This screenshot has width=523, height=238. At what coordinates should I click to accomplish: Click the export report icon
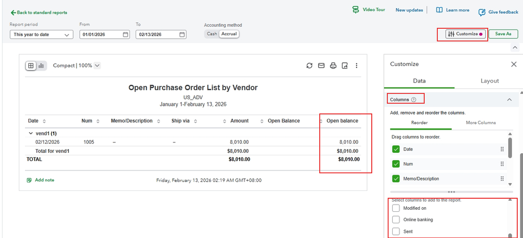click(344, 66)
